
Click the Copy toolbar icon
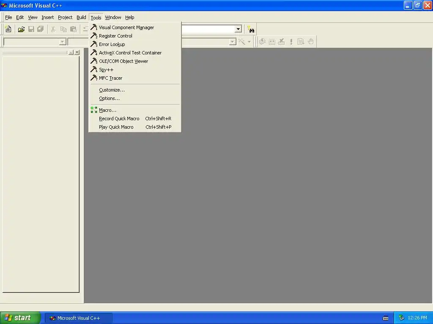[x=63, y=29]
